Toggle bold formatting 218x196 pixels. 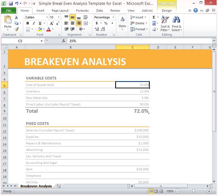(28, 23)
